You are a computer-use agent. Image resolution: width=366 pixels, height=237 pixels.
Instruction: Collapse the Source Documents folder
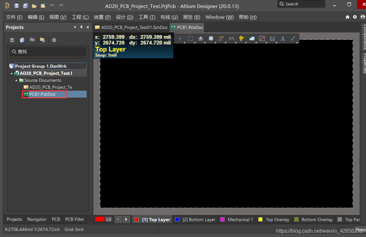tap(16, 80)
